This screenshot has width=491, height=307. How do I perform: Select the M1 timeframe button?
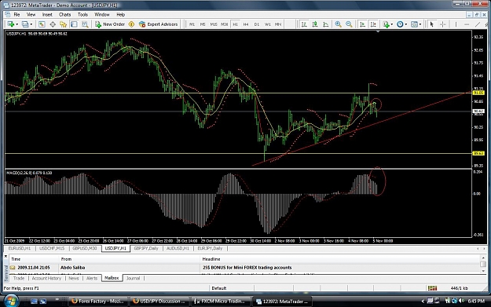(192, 24)
